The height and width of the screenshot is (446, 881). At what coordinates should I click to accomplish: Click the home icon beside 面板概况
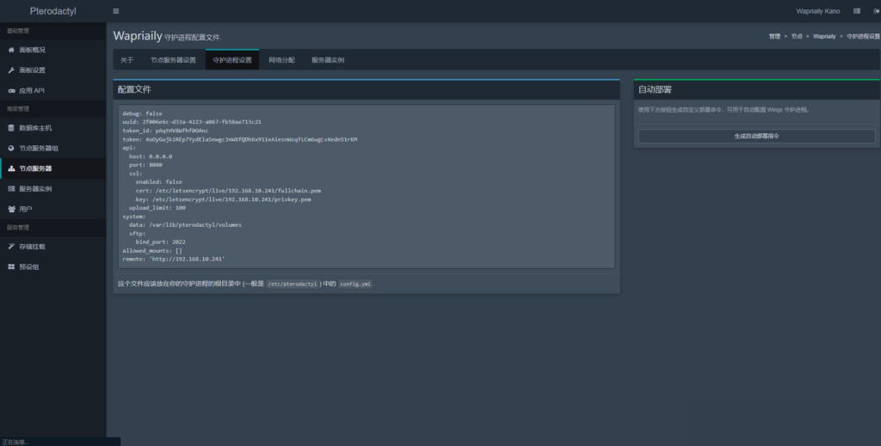[11, 50]
